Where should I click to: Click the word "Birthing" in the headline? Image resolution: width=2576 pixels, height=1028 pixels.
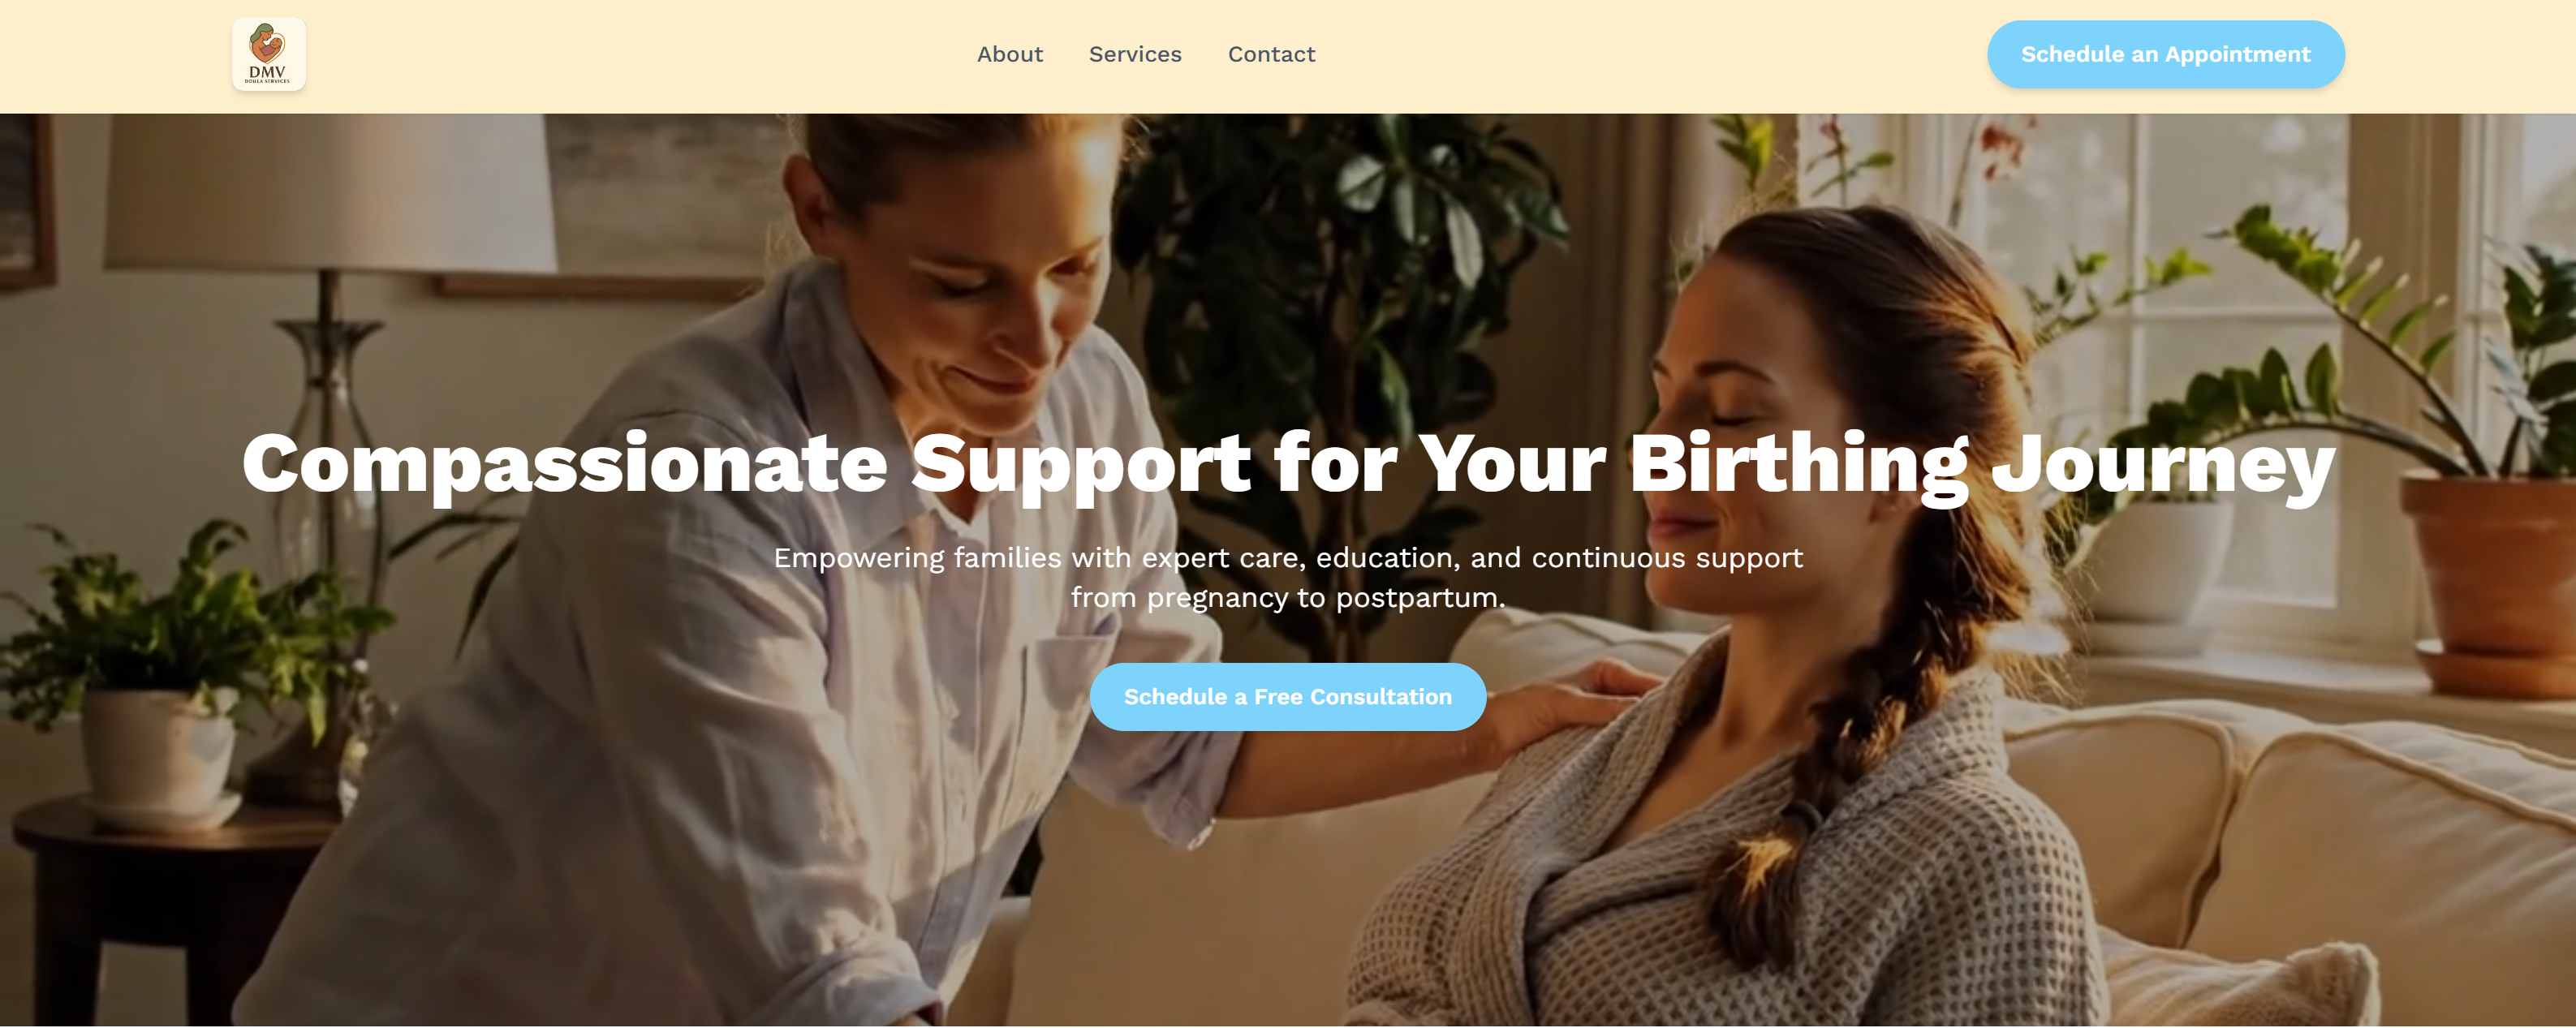point(1799,466)
